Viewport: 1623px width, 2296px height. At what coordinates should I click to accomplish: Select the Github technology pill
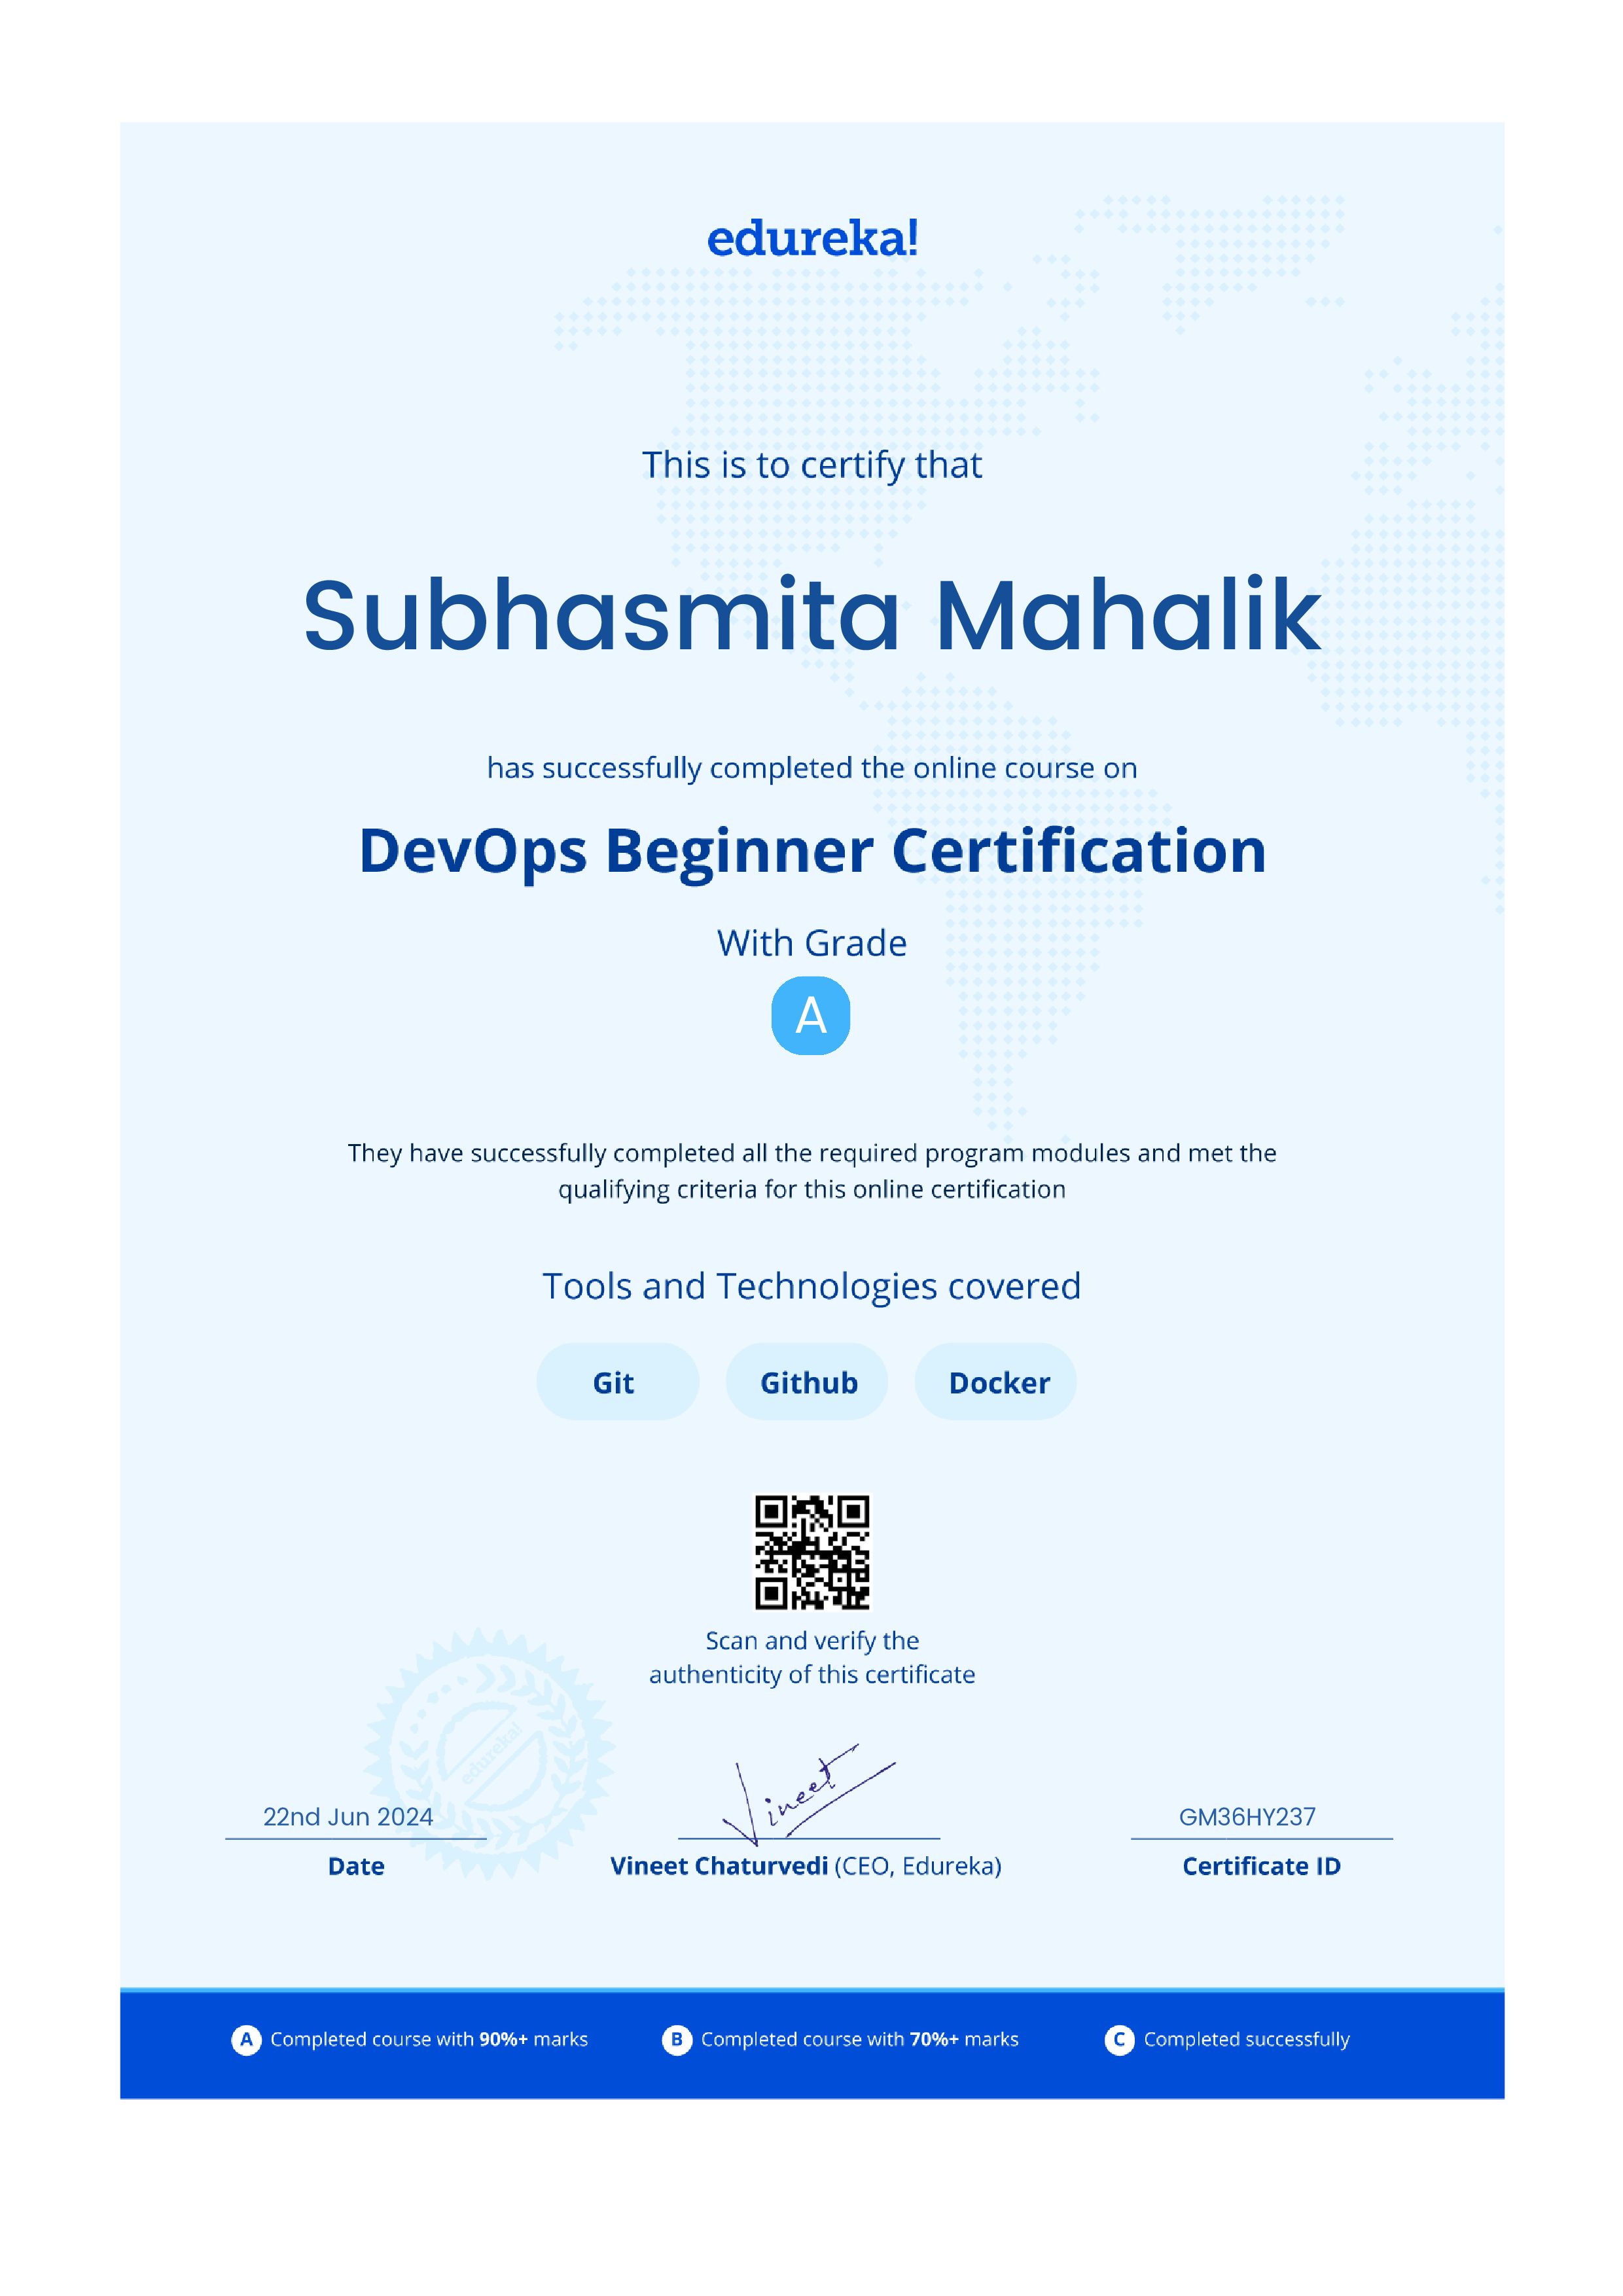[x=807, y=1382]
